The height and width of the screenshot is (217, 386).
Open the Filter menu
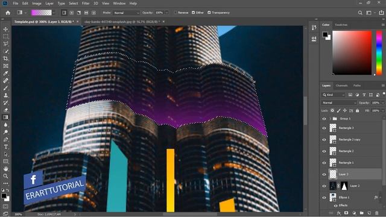click(86, 4)
